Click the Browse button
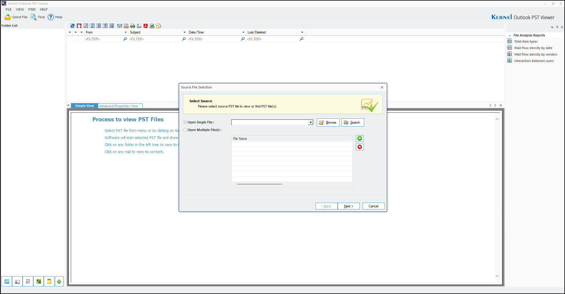The width and height of the screenshot is (565, 294). click(328, 122)
